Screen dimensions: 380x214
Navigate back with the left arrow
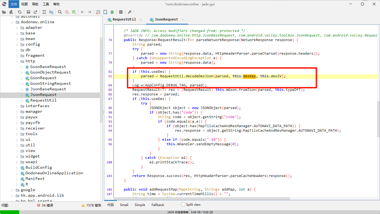pos(83,12)
